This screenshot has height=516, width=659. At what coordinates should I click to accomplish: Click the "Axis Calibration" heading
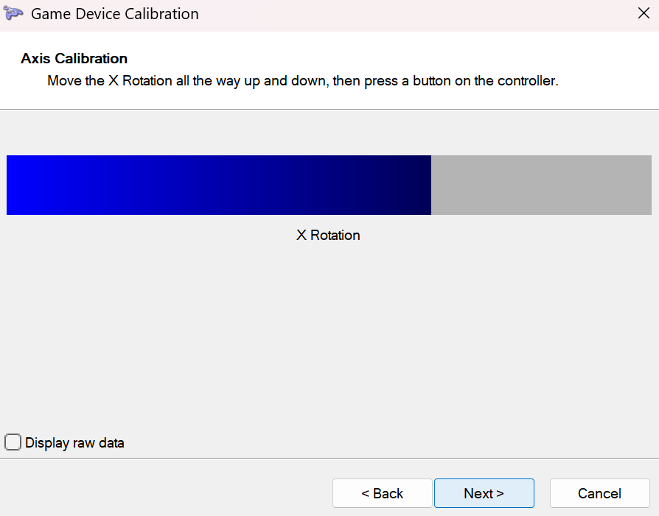pyautogui.click(x=74, y=59)
